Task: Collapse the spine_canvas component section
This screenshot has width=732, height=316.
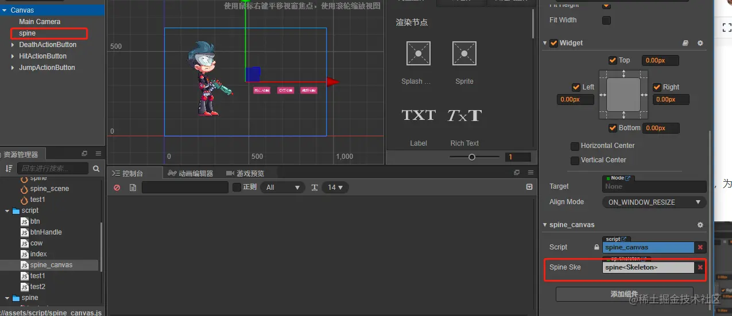Action: 545,225
